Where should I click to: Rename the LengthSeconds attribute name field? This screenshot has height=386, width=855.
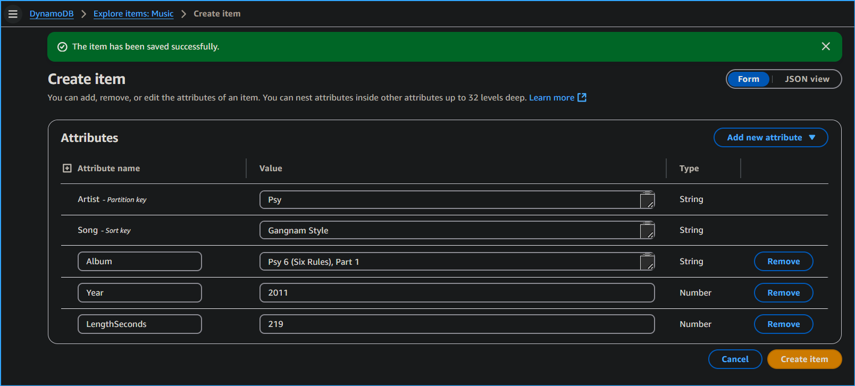140,324
